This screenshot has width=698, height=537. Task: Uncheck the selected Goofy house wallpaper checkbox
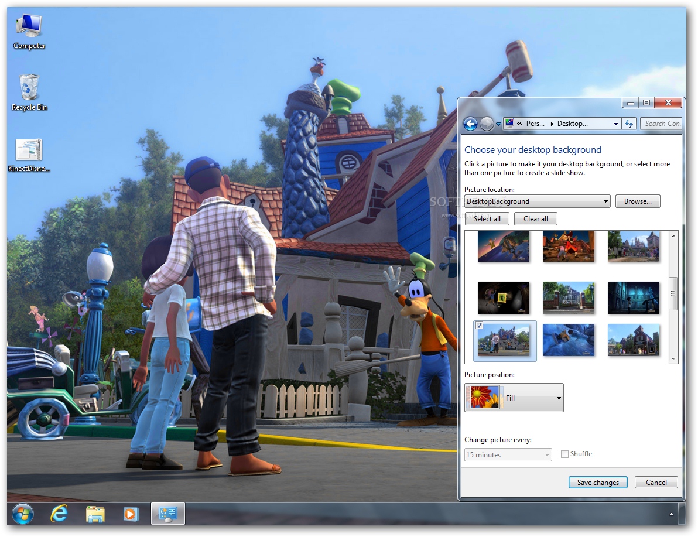479,326
